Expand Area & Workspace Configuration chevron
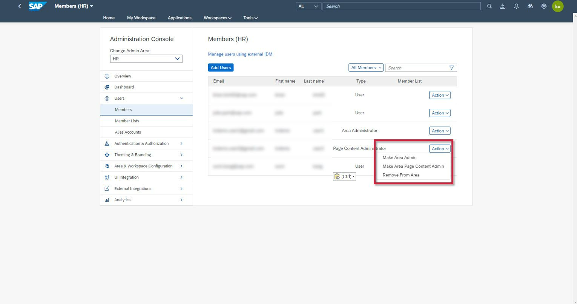 [181, 166]
